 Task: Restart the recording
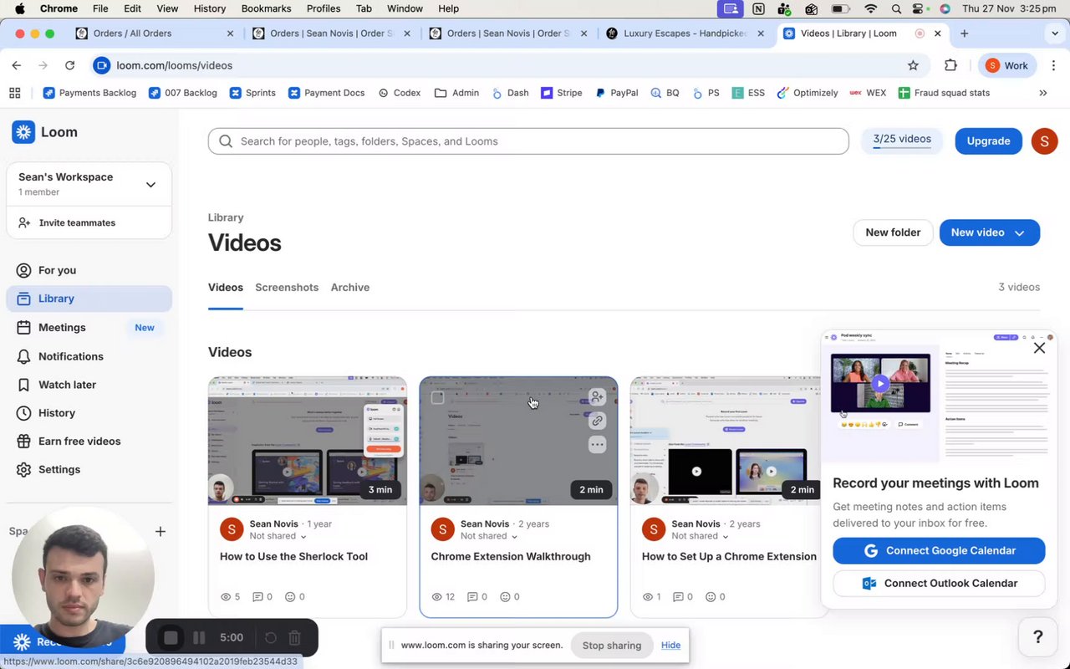[x=271, y=638]
